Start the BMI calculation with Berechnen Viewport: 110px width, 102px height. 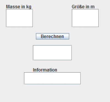pos(53,36)
